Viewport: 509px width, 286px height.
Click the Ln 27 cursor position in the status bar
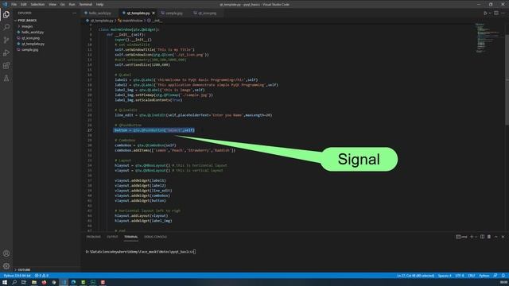coord(415,276)
